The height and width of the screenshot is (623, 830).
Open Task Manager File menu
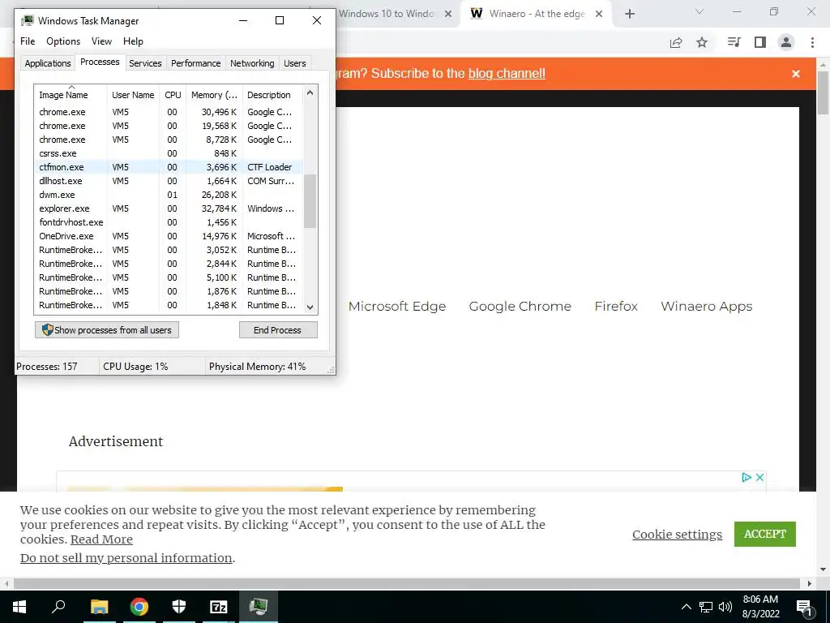click(28, 41)
